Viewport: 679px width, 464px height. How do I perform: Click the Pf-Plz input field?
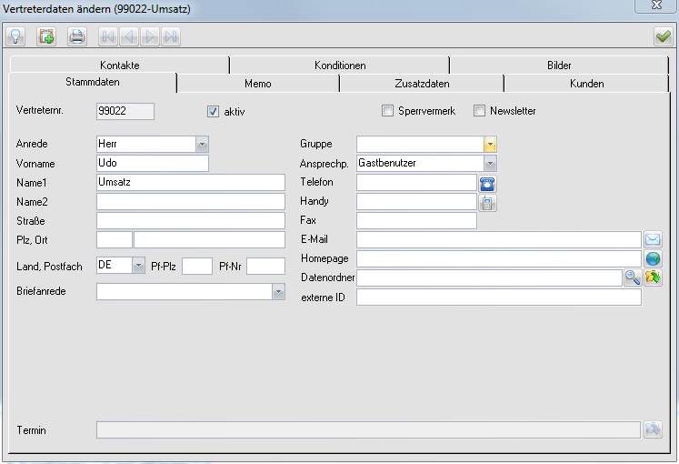(197, 266)
